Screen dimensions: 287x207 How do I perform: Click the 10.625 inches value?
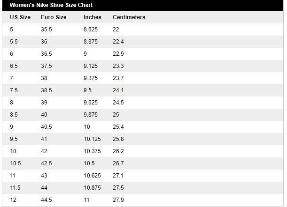tap(92, 176)
